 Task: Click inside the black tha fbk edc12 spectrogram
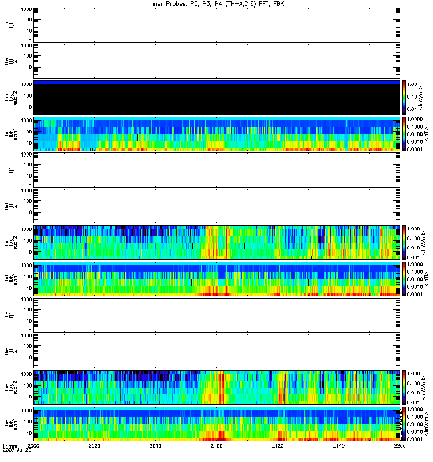coord(216,99)
